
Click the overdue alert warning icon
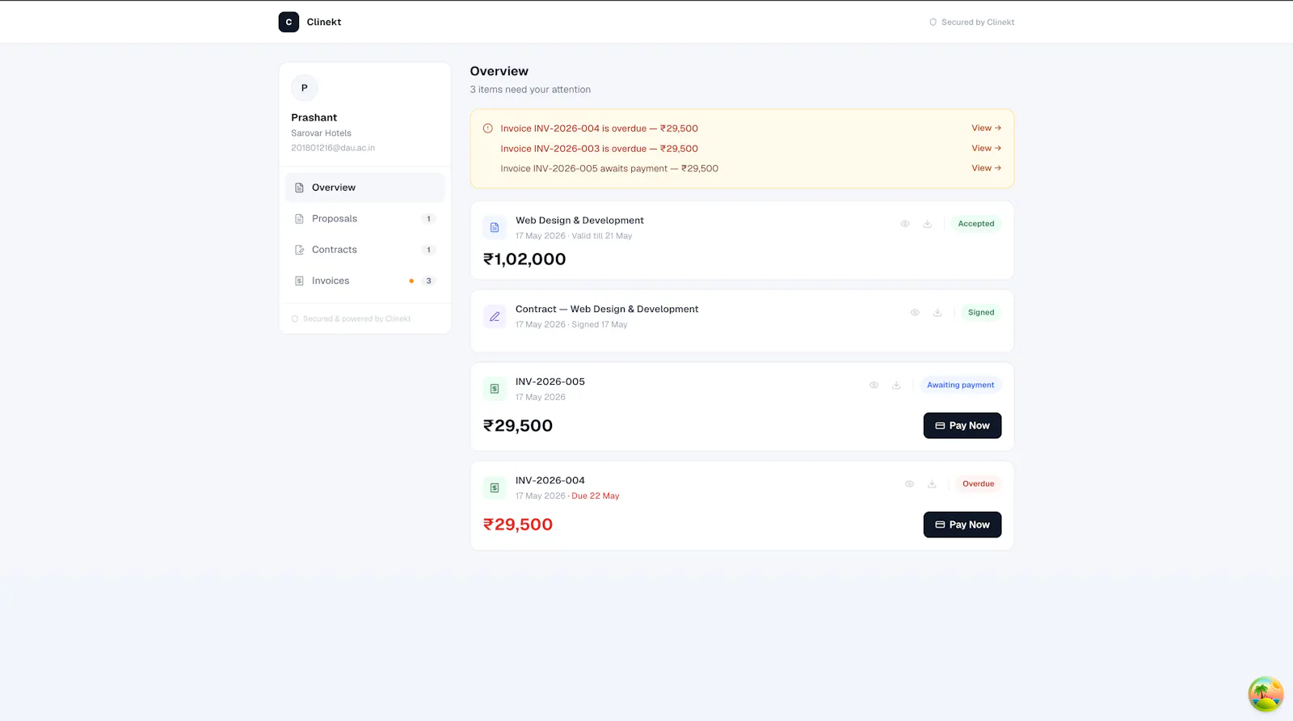(488, 129)
